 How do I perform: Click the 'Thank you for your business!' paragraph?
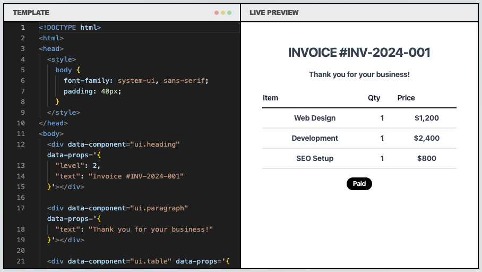359,74
